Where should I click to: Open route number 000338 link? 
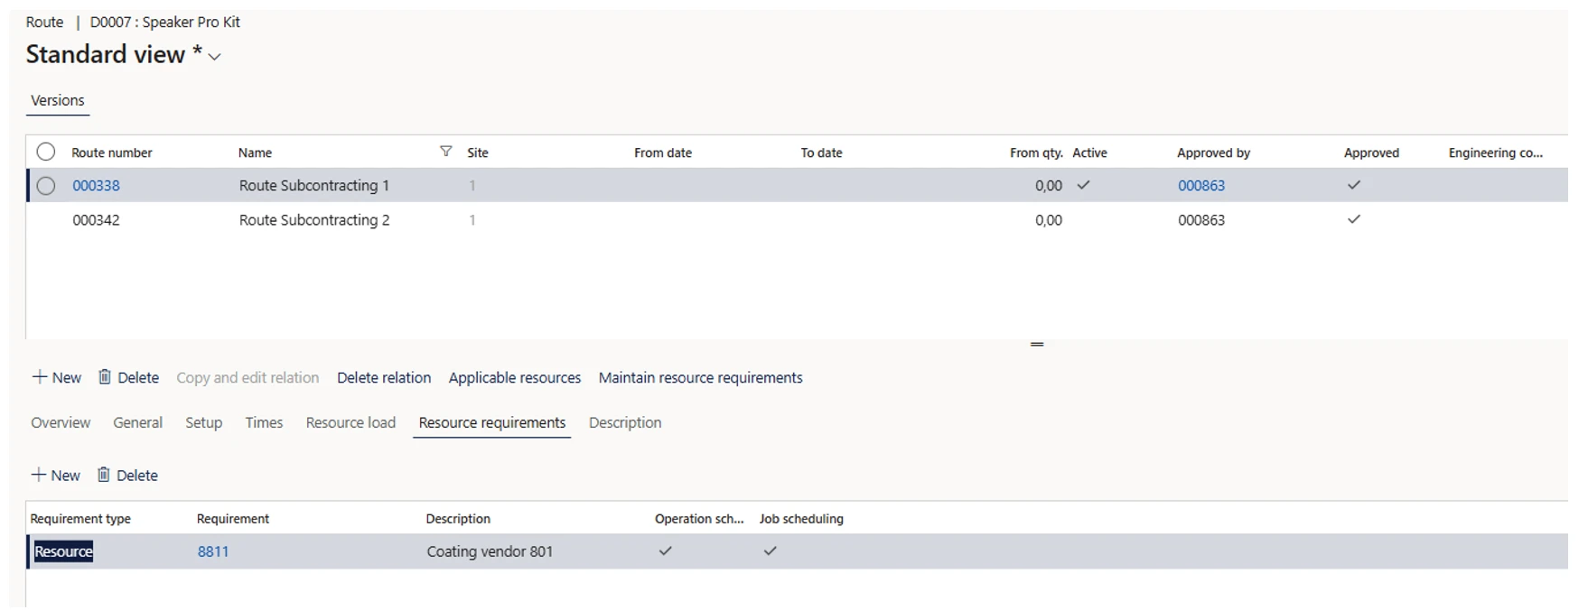[96, 186]
